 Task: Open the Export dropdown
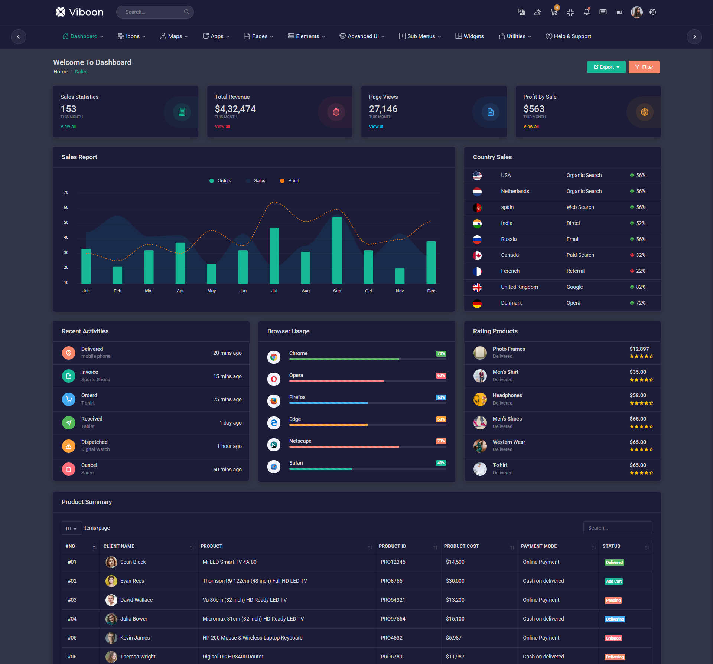(606, 67)
